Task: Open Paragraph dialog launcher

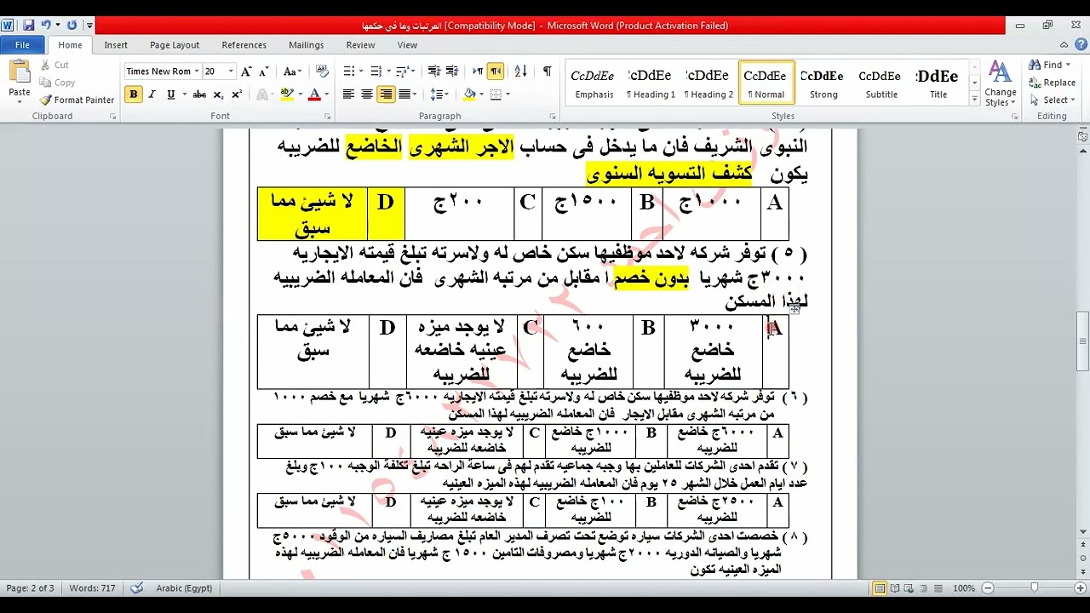Action: [x=554, y=117]
